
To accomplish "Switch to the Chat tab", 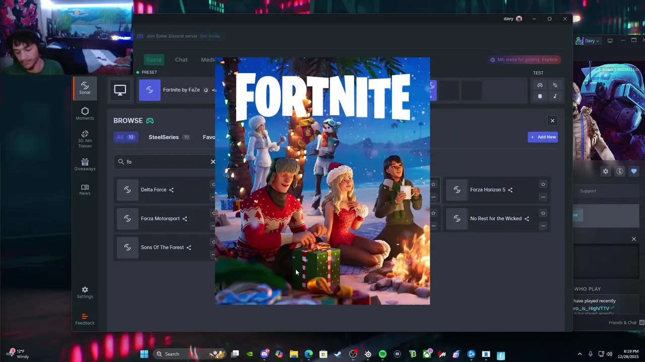I will (181, 60).
